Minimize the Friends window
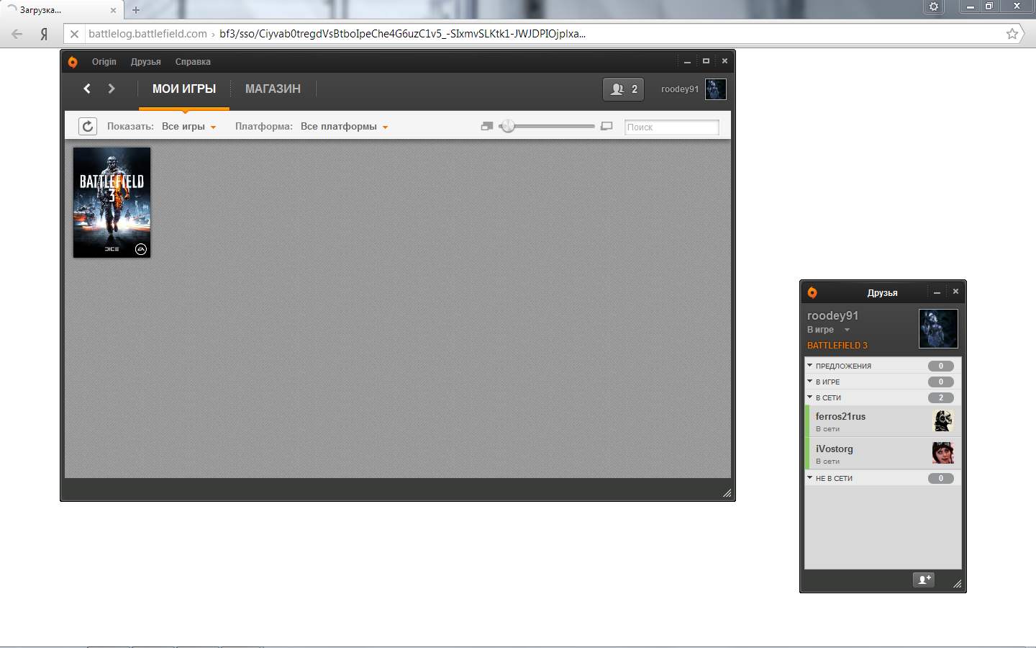This screenshot has height=648, width=1036. point(937,292)
